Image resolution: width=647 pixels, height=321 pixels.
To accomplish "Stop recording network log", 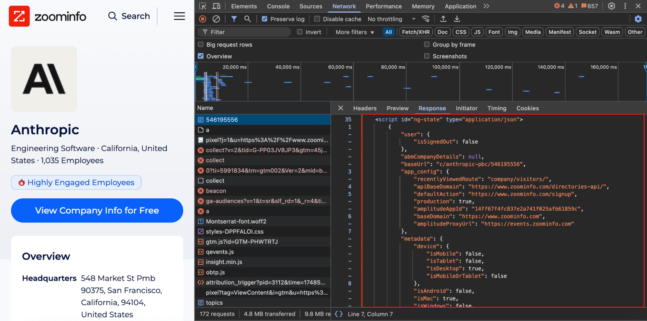I will pos(203,19).
